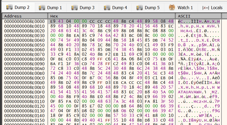Click ASCII text 'ATAUAVAWH.ì .MZ.'
Screen dimensions: 227x125
[x=199, y=92]
